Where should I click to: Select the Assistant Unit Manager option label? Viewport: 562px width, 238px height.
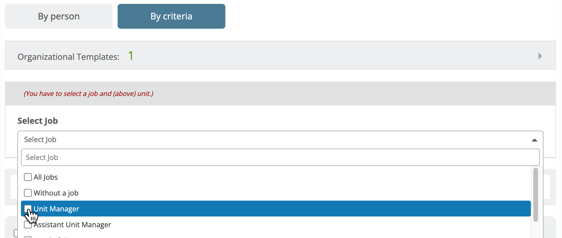pyautogui.click(x=72, y=225)
